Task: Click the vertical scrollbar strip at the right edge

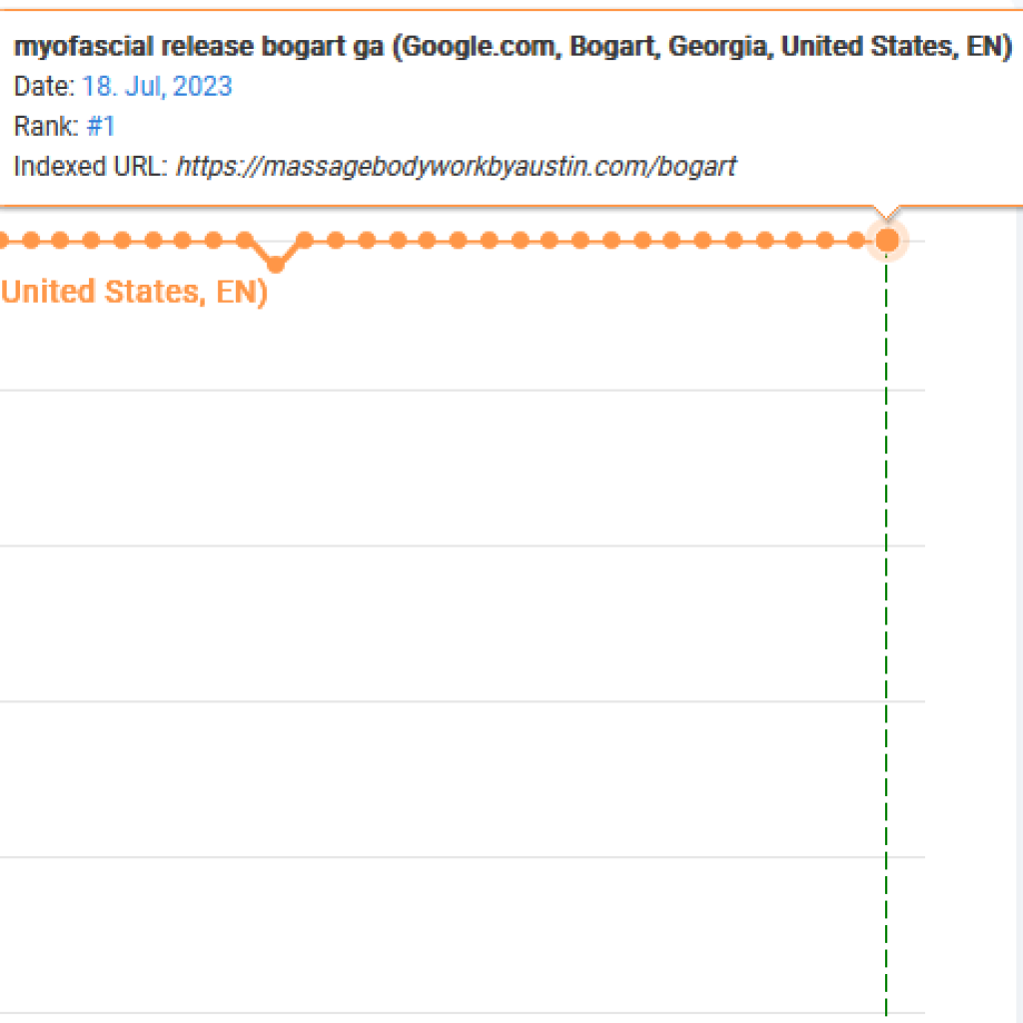Action: tap(1019, 613)
